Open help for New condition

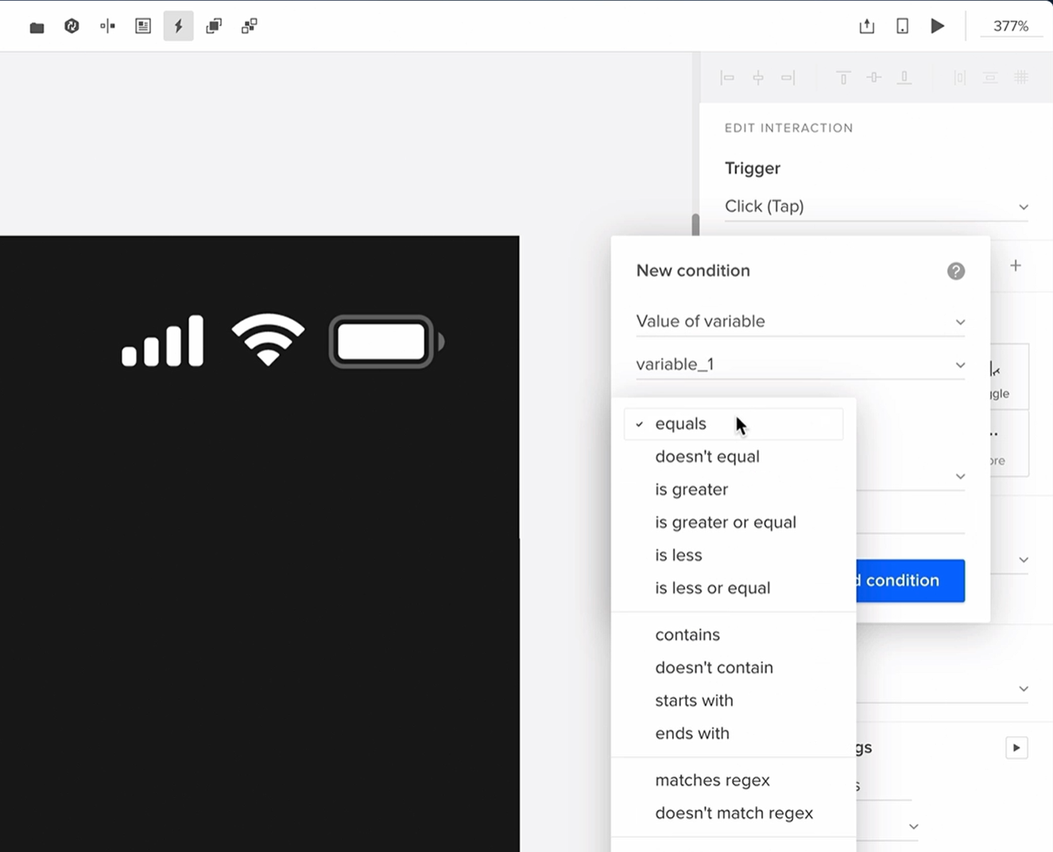[955, 271]
